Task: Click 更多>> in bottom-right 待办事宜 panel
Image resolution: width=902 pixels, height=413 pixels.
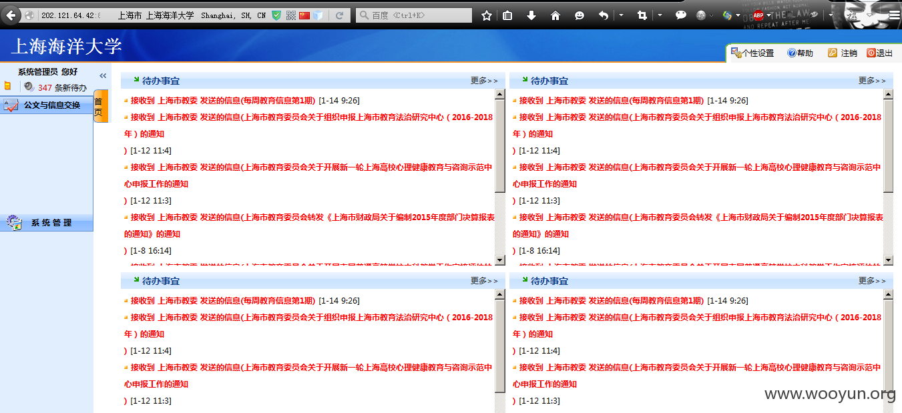Action: coord(872,281)
